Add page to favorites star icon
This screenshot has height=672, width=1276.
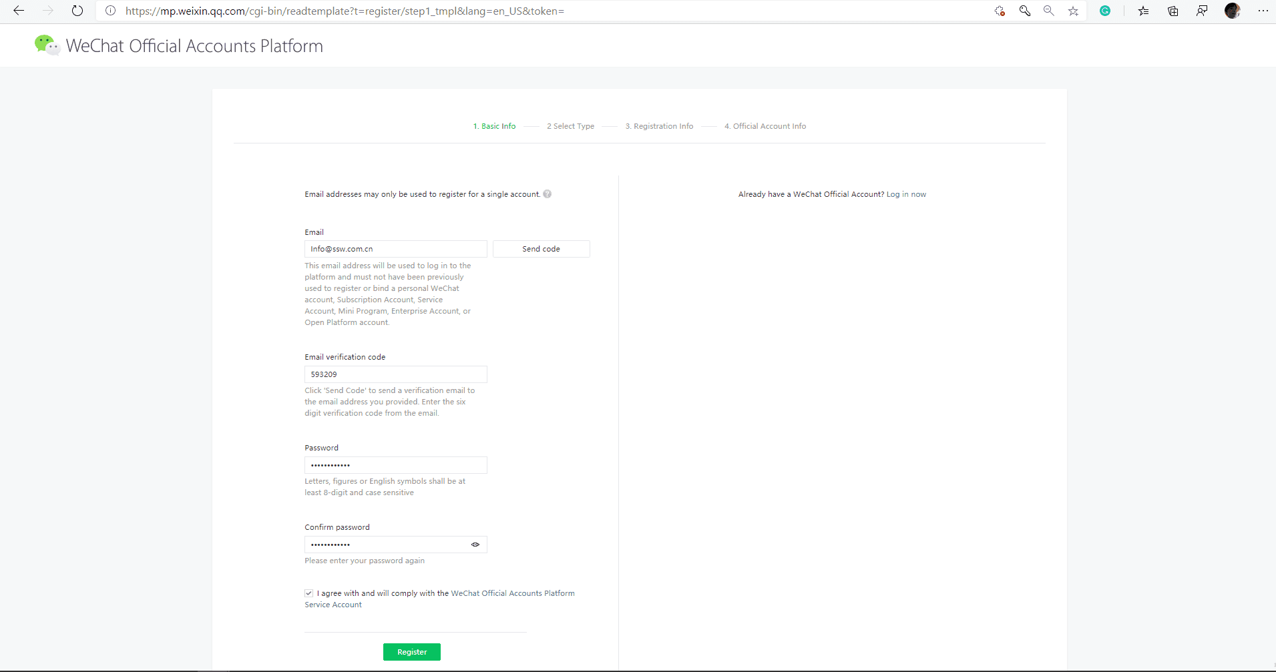(1073, 11)
